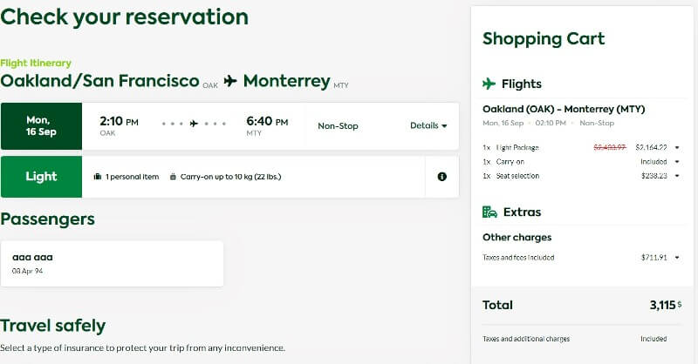The height and width of the screenshot is (364, 698).
Task: Click the airplane icon between Oakland and Monterrey
Action: point(230,81)
